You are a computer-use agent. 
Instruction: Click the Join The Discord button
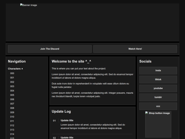50,49
